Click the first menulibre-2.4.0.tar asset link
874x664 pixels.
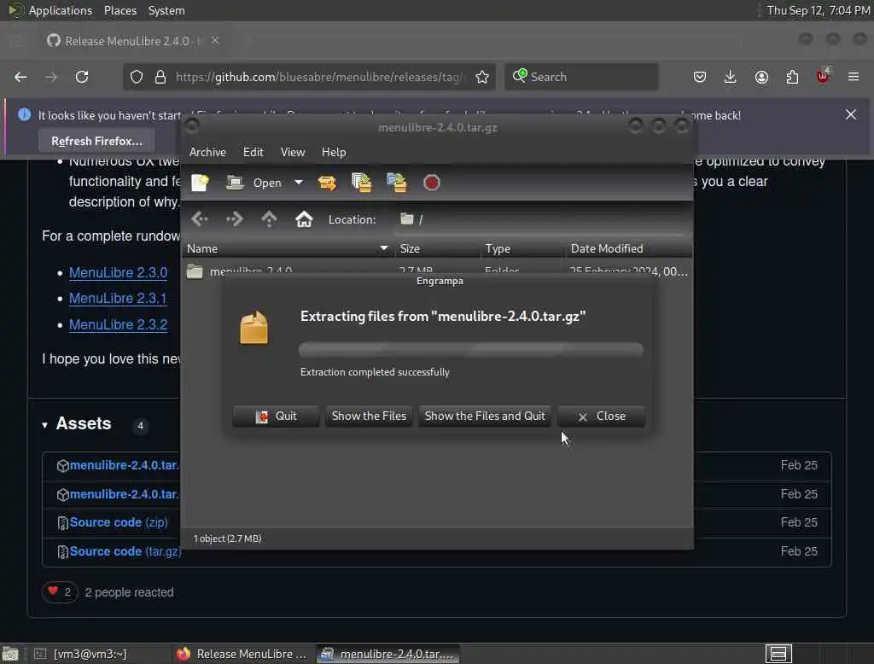coord(124,465)
